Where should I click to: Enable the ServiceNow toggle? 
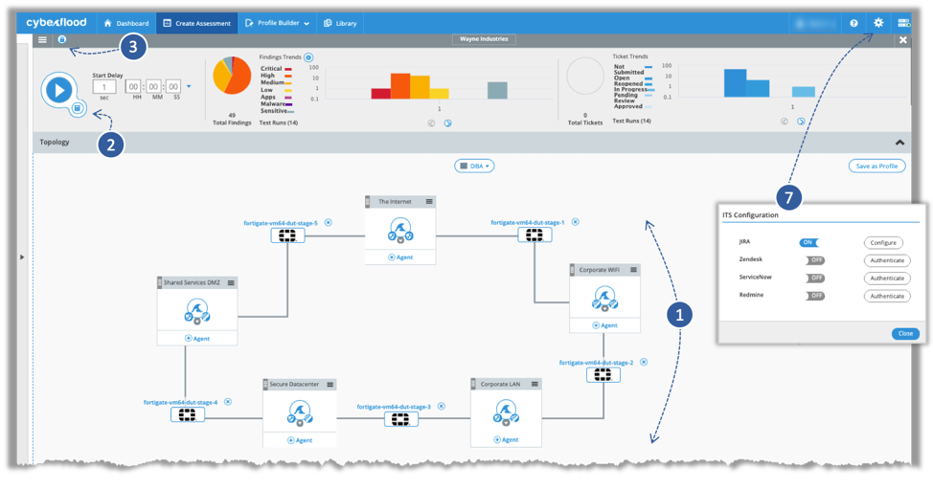point(815,278)
